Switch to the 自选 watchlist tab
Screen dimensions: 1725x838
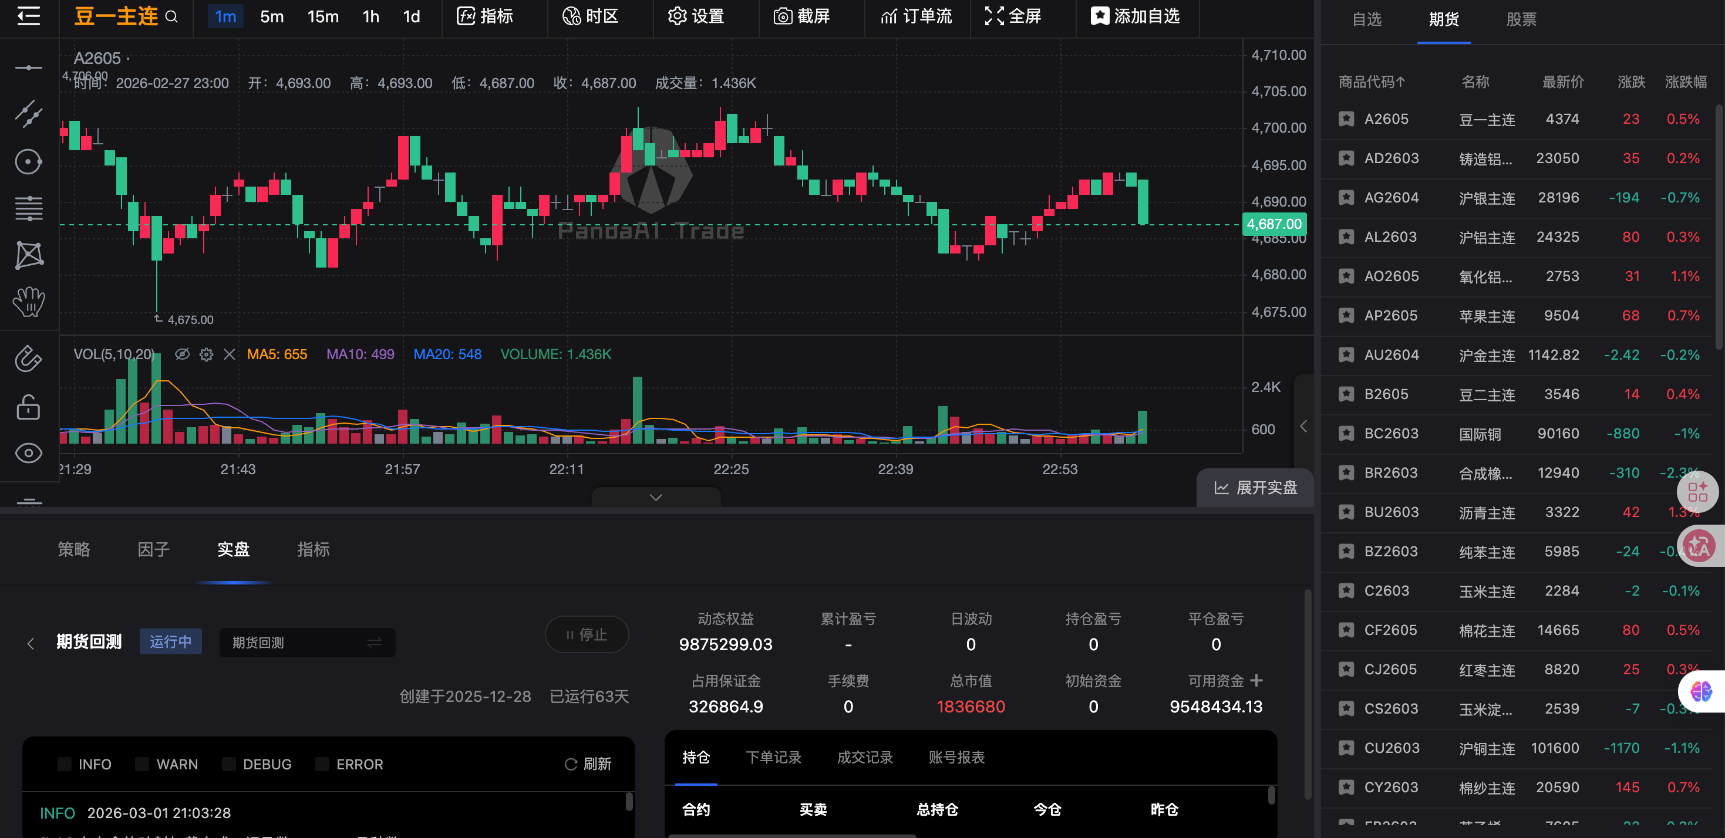[1367, 19]
